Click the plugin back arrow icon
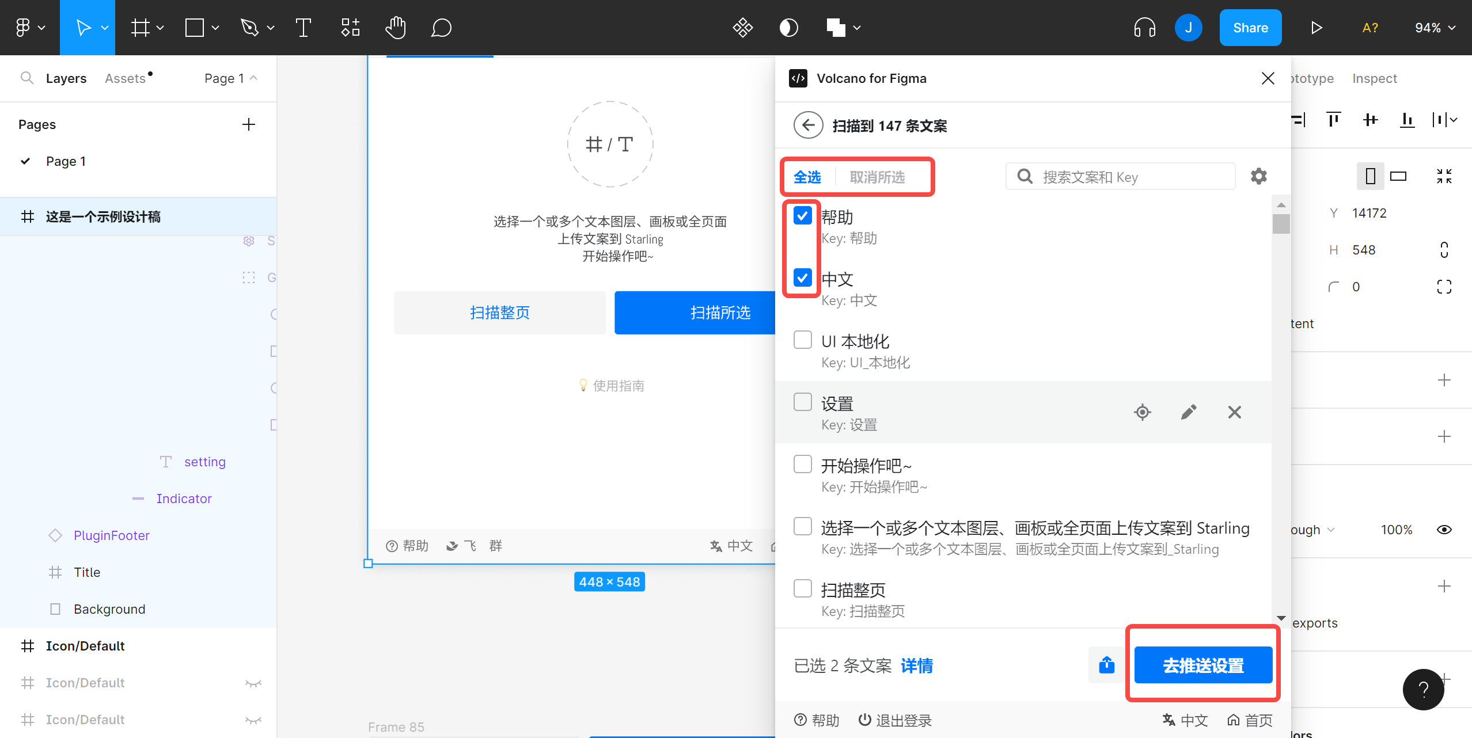The image size is (1472, 738). [808, 125]
